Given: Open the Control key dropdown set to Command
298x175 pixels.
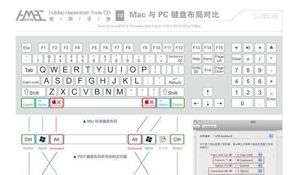Looking at the screenshot, I should click(x=249, y=160).
